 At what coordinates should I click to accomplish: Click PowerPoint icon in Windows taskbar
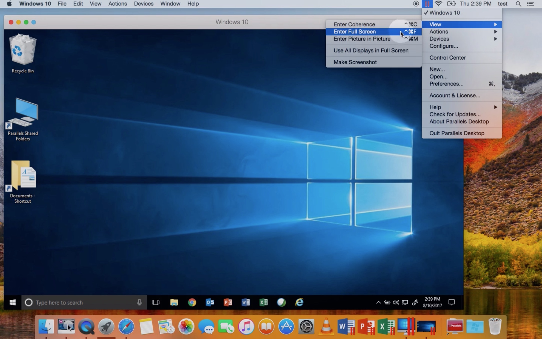coord(228,302)
